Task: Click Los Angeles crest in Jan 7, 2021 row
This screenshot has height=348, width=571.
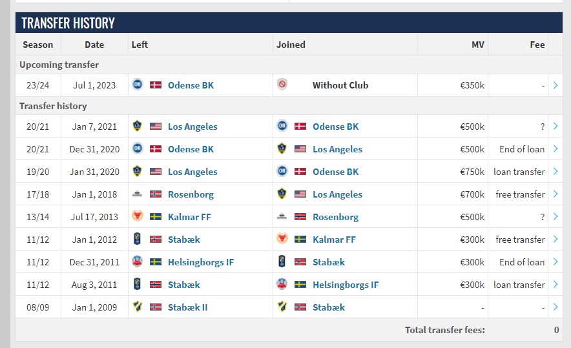Action: [x=138, y=126]
